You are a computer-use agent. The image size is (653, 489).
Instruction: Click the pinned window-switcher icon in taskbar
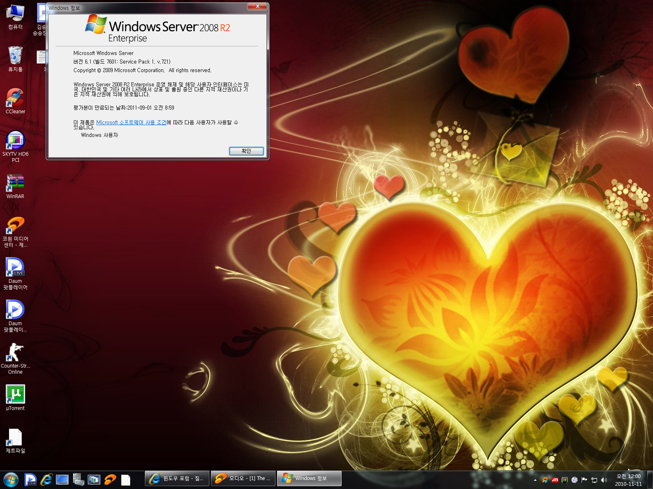[94, 480]
